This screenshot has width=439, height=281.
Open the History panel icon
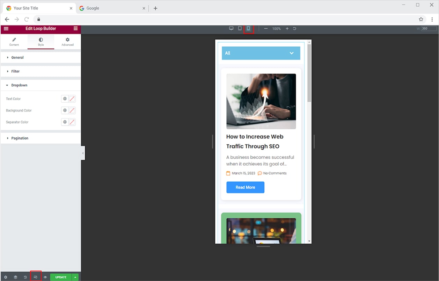point(25,277)
